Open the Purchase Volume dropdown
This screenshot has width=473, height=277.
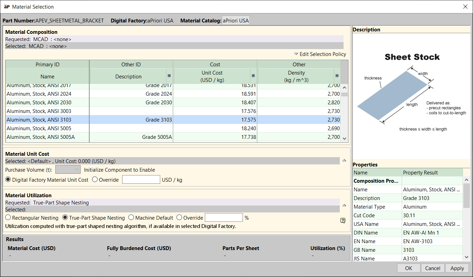click(68, 170)
